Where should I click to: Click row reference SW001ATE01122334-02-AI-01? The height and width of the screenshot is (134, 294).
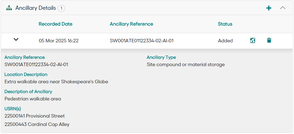[141, 41]
